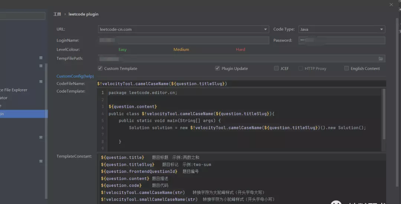
Task: Click line 1 package leetcode.editor.cn in CodeTemplate
Action: [x=143, y=93]
